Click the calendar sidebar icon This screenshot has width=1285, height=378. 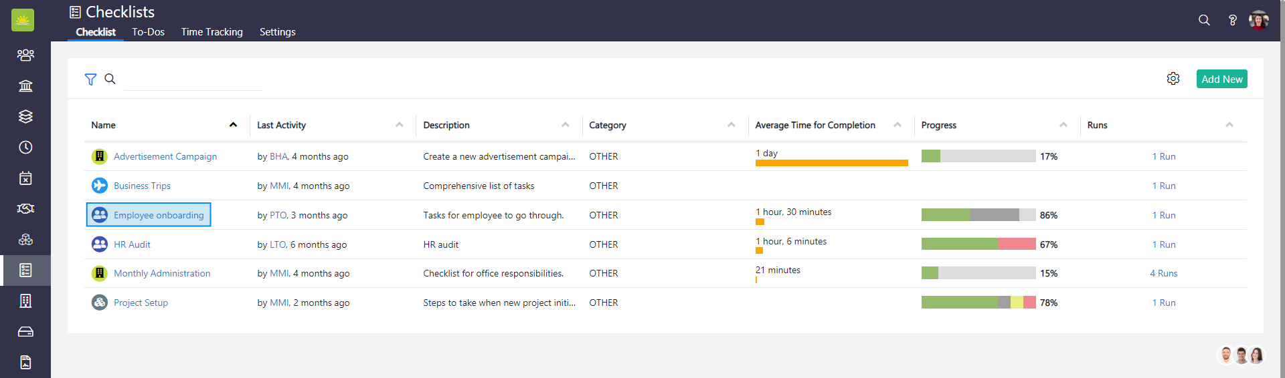(x=25, y=178)
